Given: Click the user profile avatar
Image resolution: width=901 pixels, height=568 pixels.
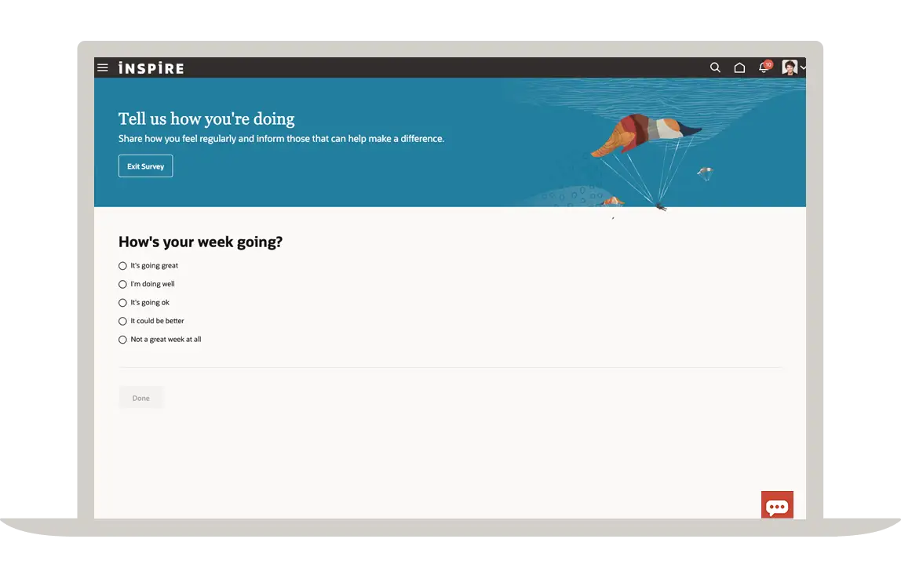Looking at the screenshot, I should point(789,68).
